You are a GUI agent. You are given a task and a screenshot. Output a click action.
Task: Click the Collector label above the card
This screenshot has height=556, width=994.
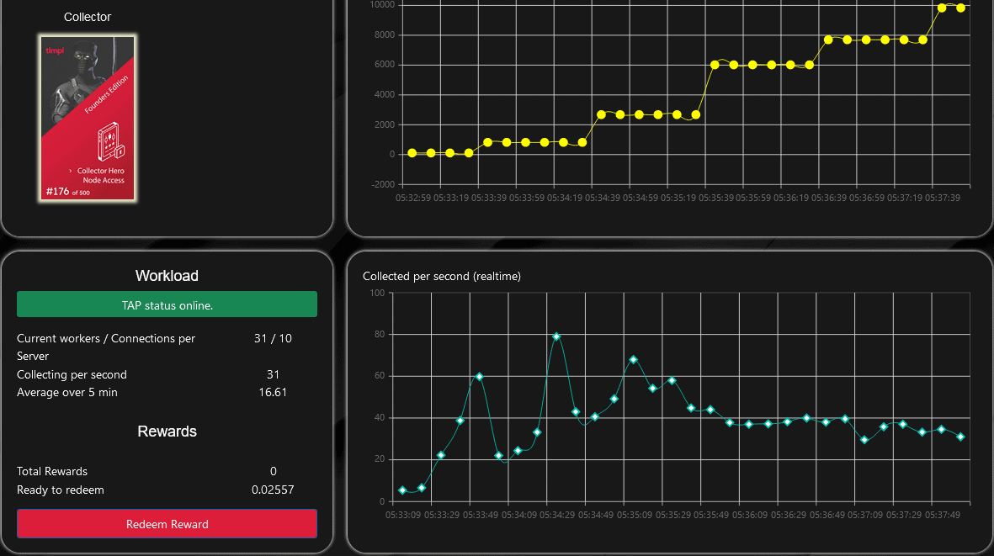click(88, 17)
